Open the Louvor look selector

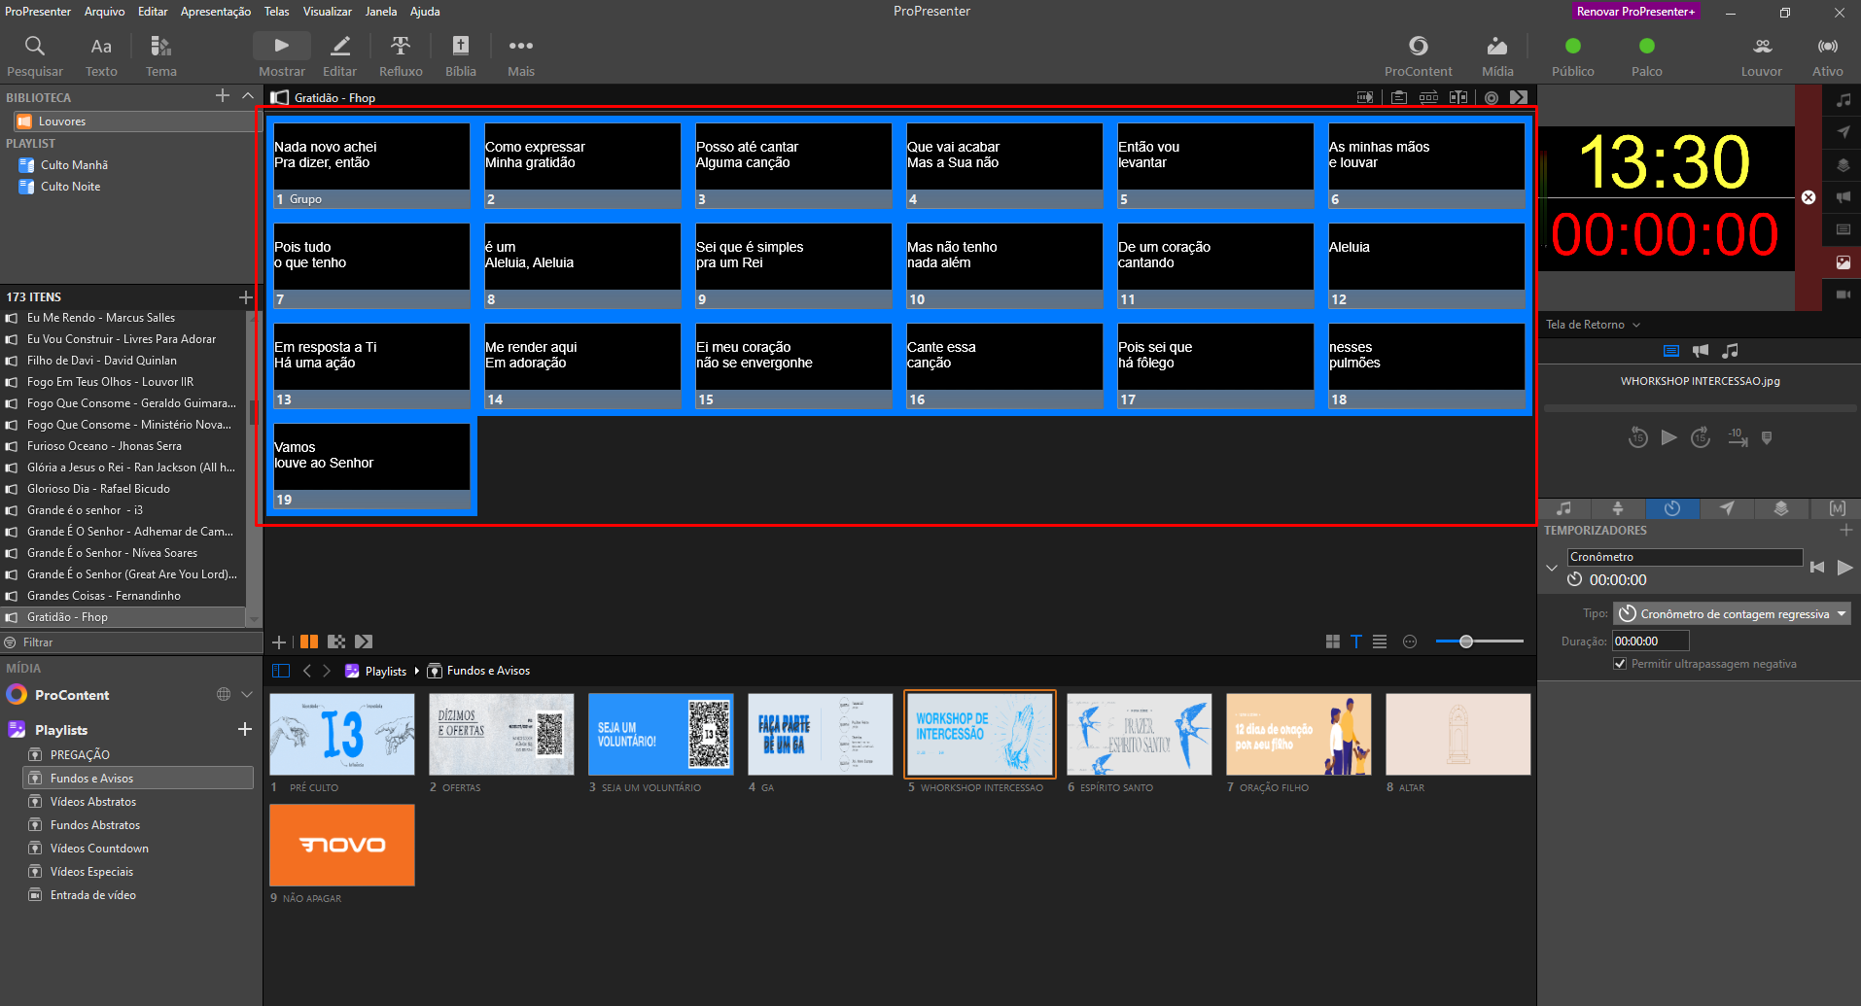(x=1762, y=56)
